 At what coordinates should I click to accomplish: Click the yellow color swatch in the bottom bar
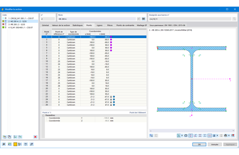15,144
